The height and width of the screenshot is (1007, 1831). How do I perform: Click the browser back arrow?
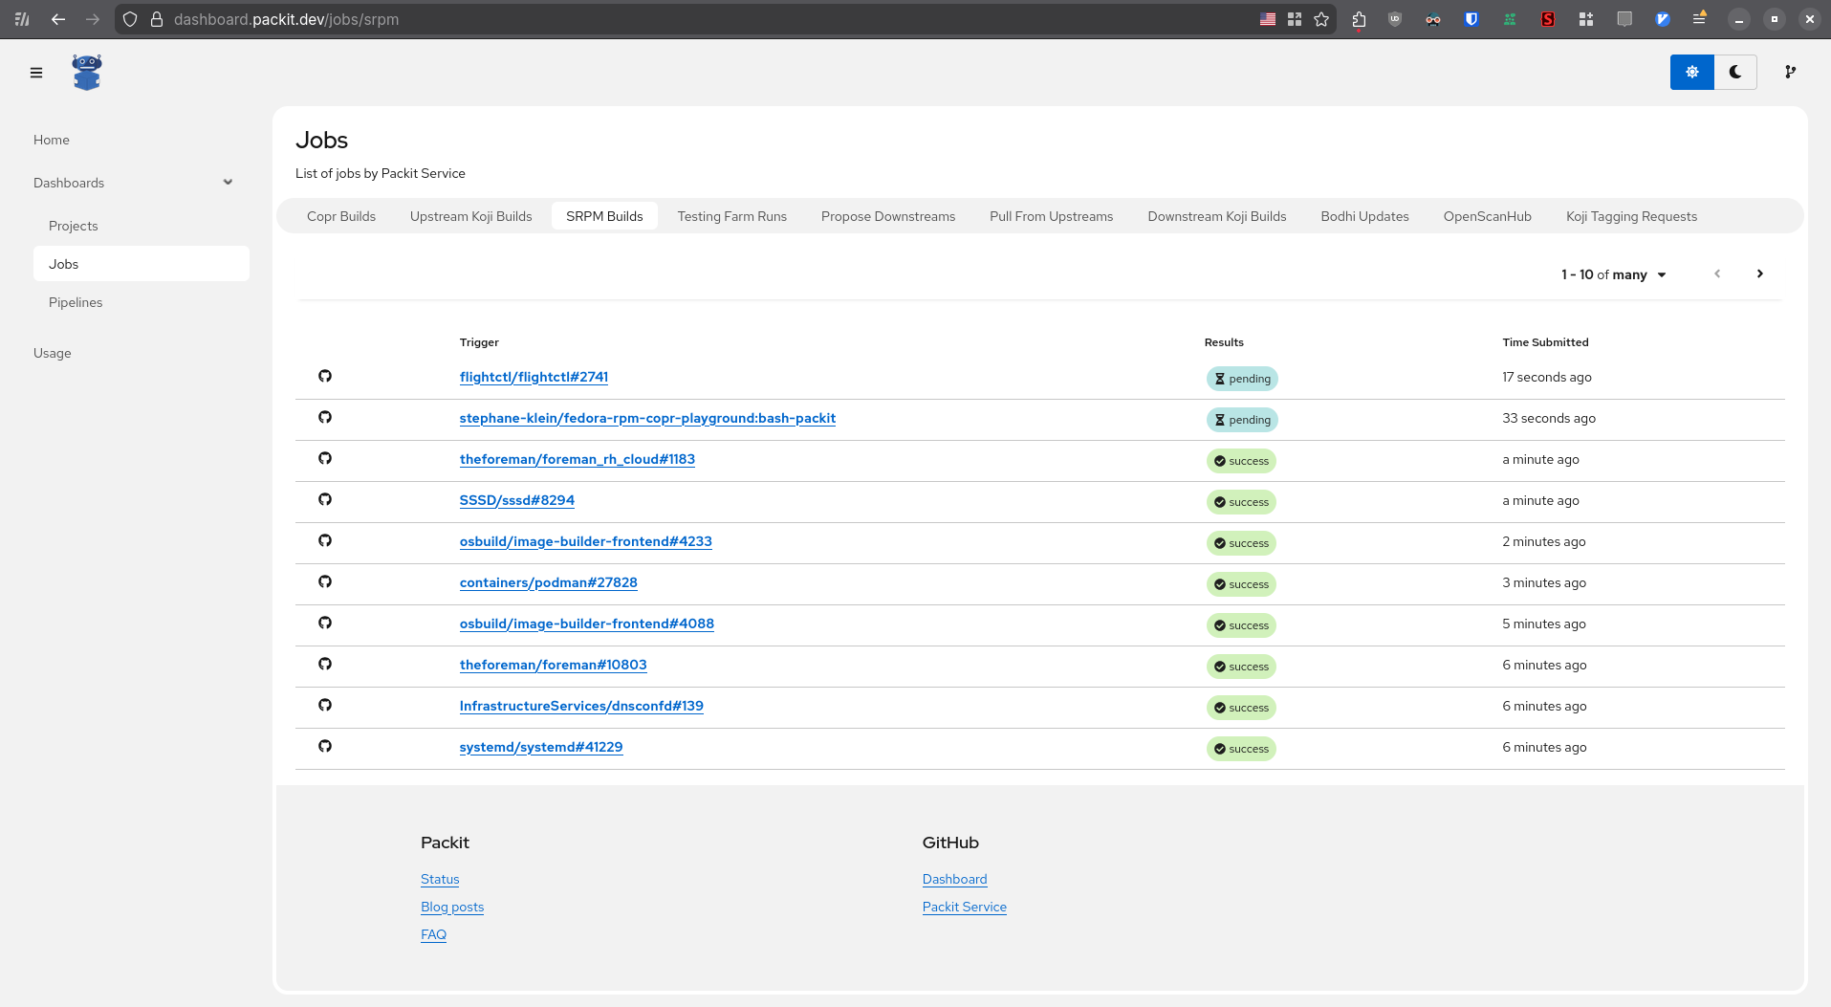point(58,19)
